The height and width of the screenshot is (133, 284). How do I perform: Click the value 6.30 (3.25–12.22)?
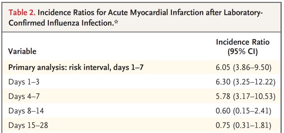point(245,82)
